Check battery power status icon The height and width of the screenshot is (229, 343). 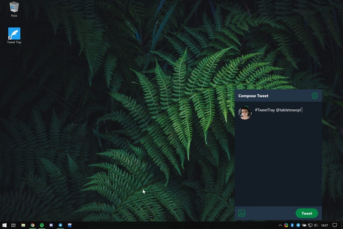pyautogui.click(x=304, y=225)
